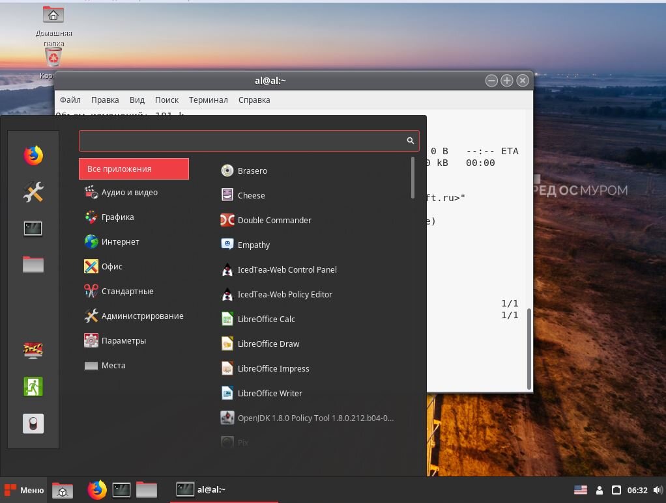The image size is (666, 503).
Task: Open the terminal icon in favorites sidebar
Action: pyautogui.click(x=33, y=228)
